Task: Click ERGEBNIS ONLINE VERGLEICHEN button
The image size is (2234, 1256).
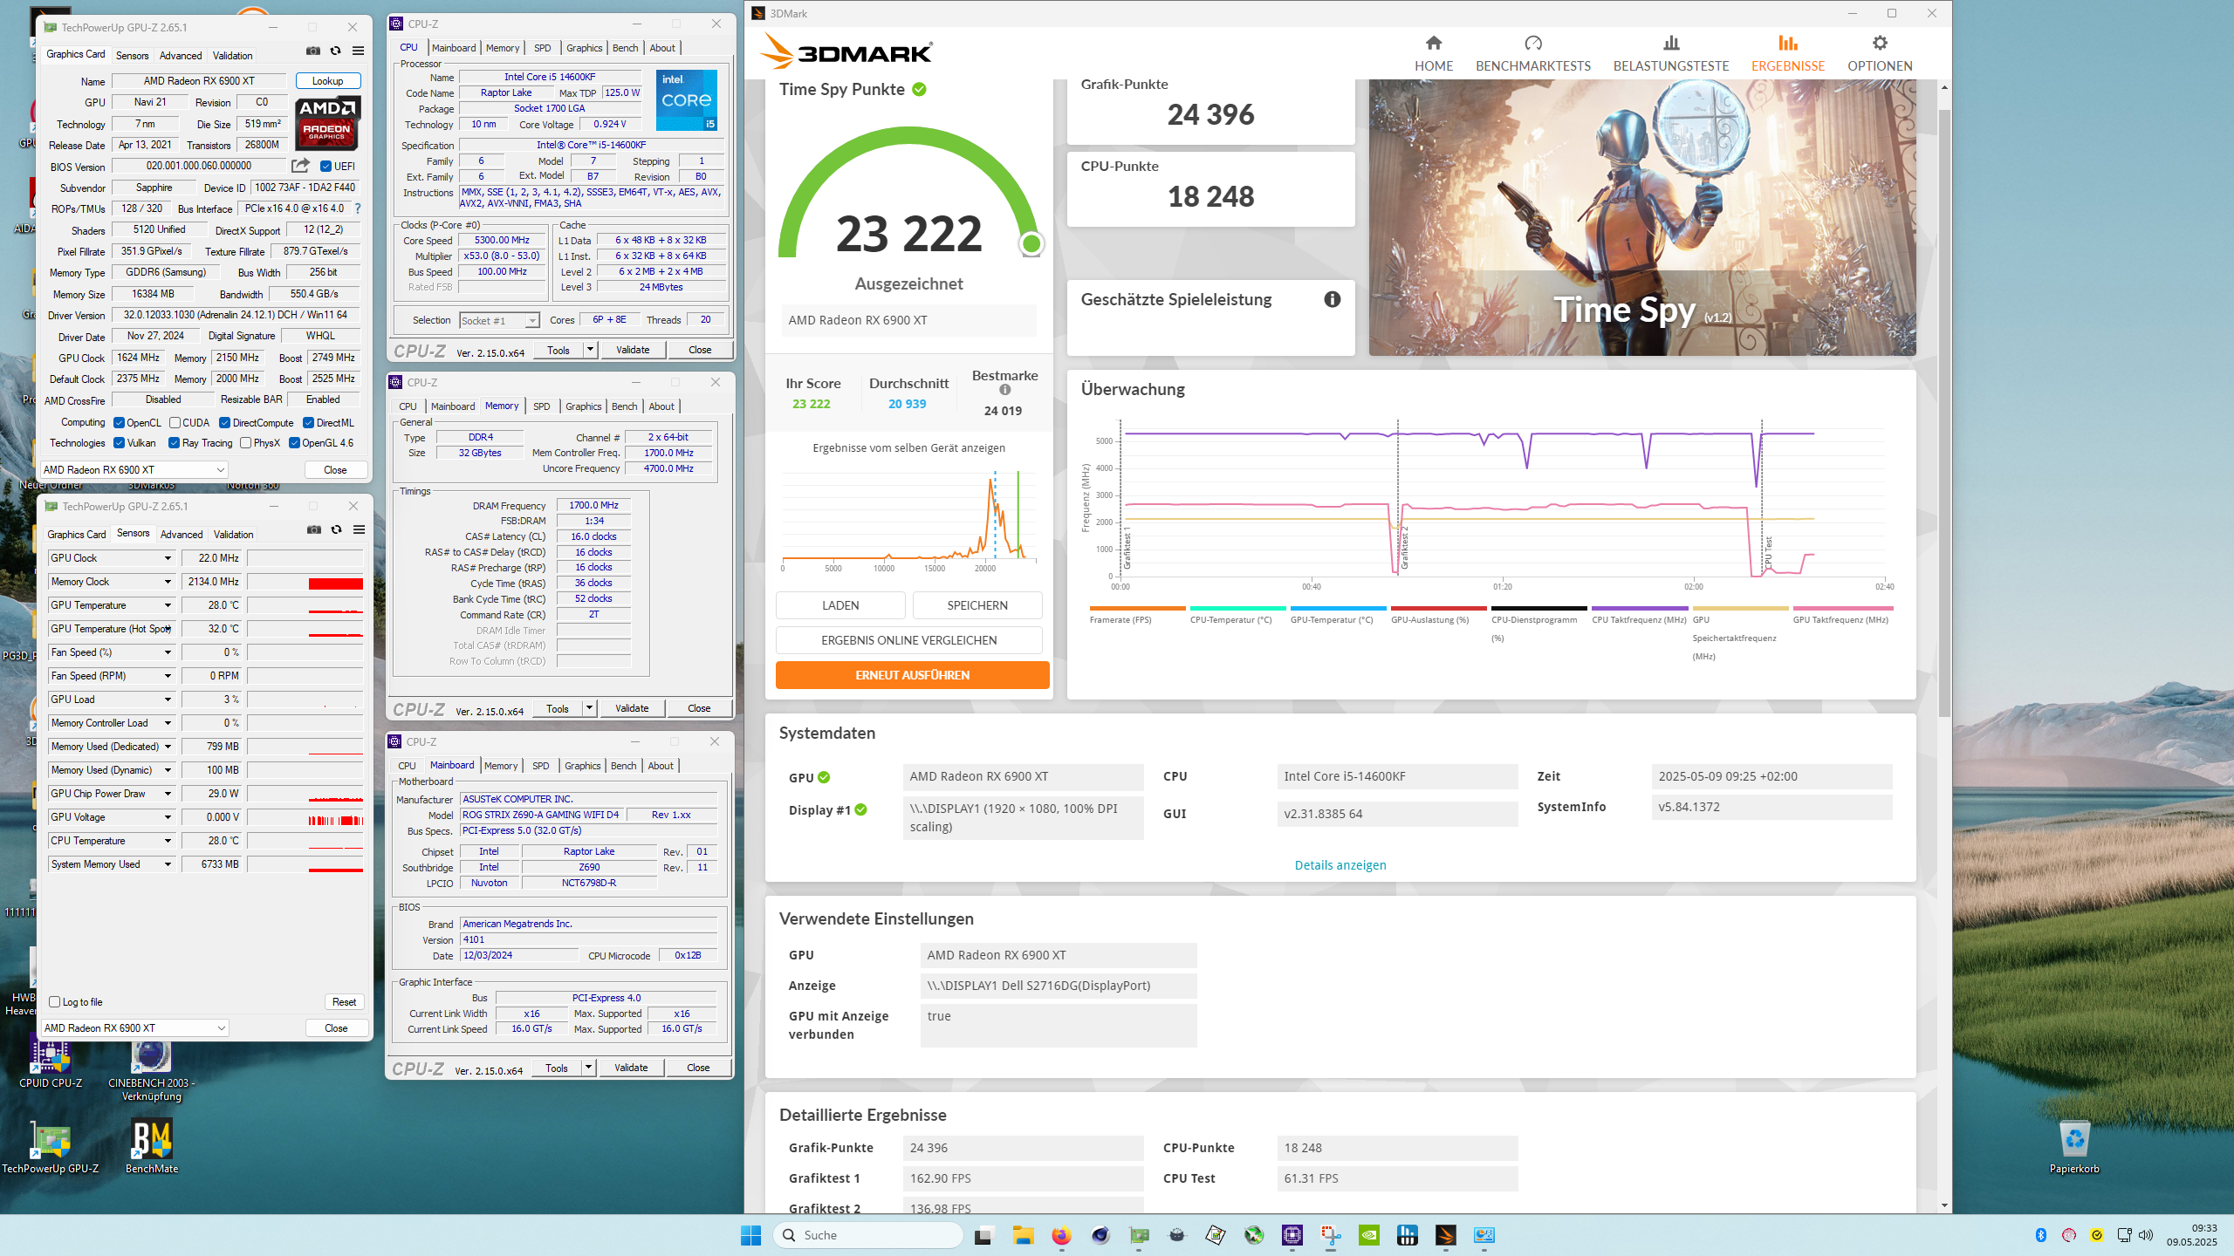Action: (x=908, y=640)
